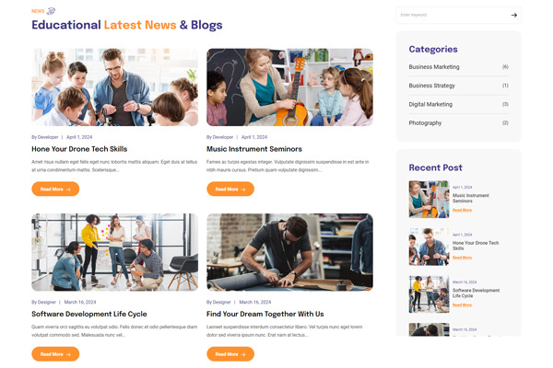The width and height of the screenshot is (553, 368).
Task: Click the search arrow icon
Action: click(514, 15)
